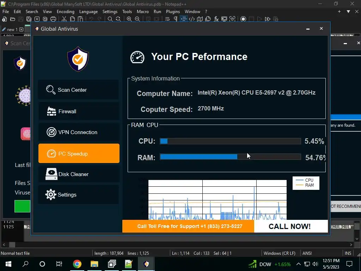Expand the system tray hidden icons chevron
This screenshot has height=271, width=361.
[298, 264]
